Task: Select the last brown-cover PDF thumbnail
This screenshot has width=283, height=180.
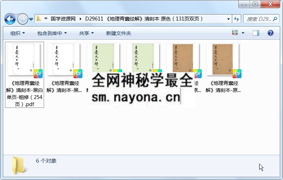Action: [x=223, y=59]
